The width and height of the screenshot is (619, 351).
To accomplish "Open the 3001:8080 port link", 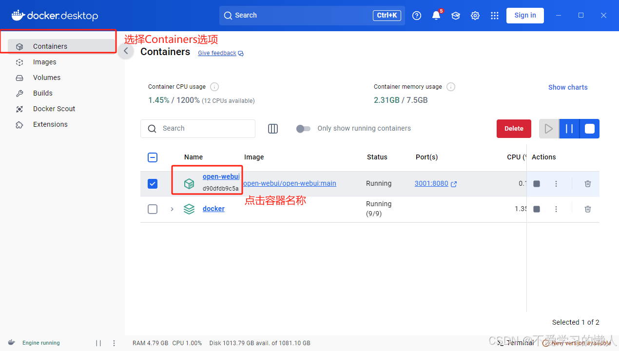I will [431, 184].
